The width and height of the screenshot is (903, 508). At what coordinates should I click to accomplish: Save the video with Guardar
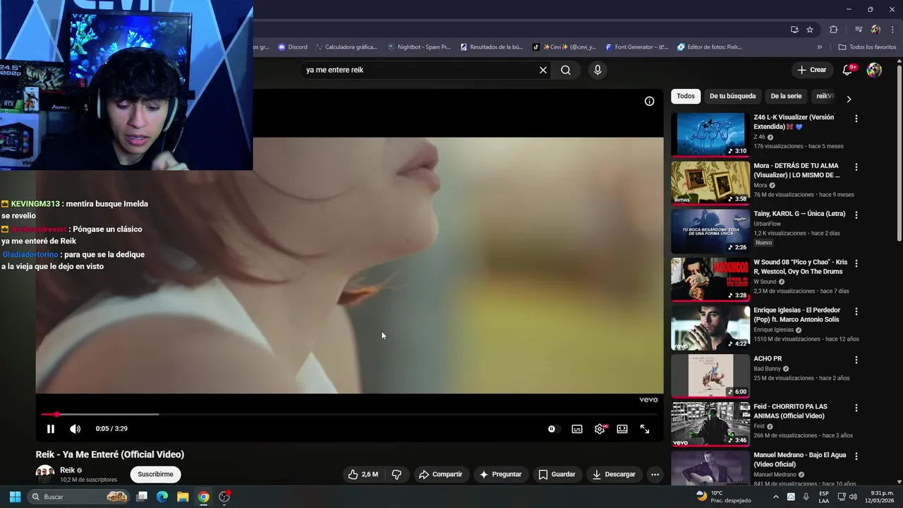(557, 474)
